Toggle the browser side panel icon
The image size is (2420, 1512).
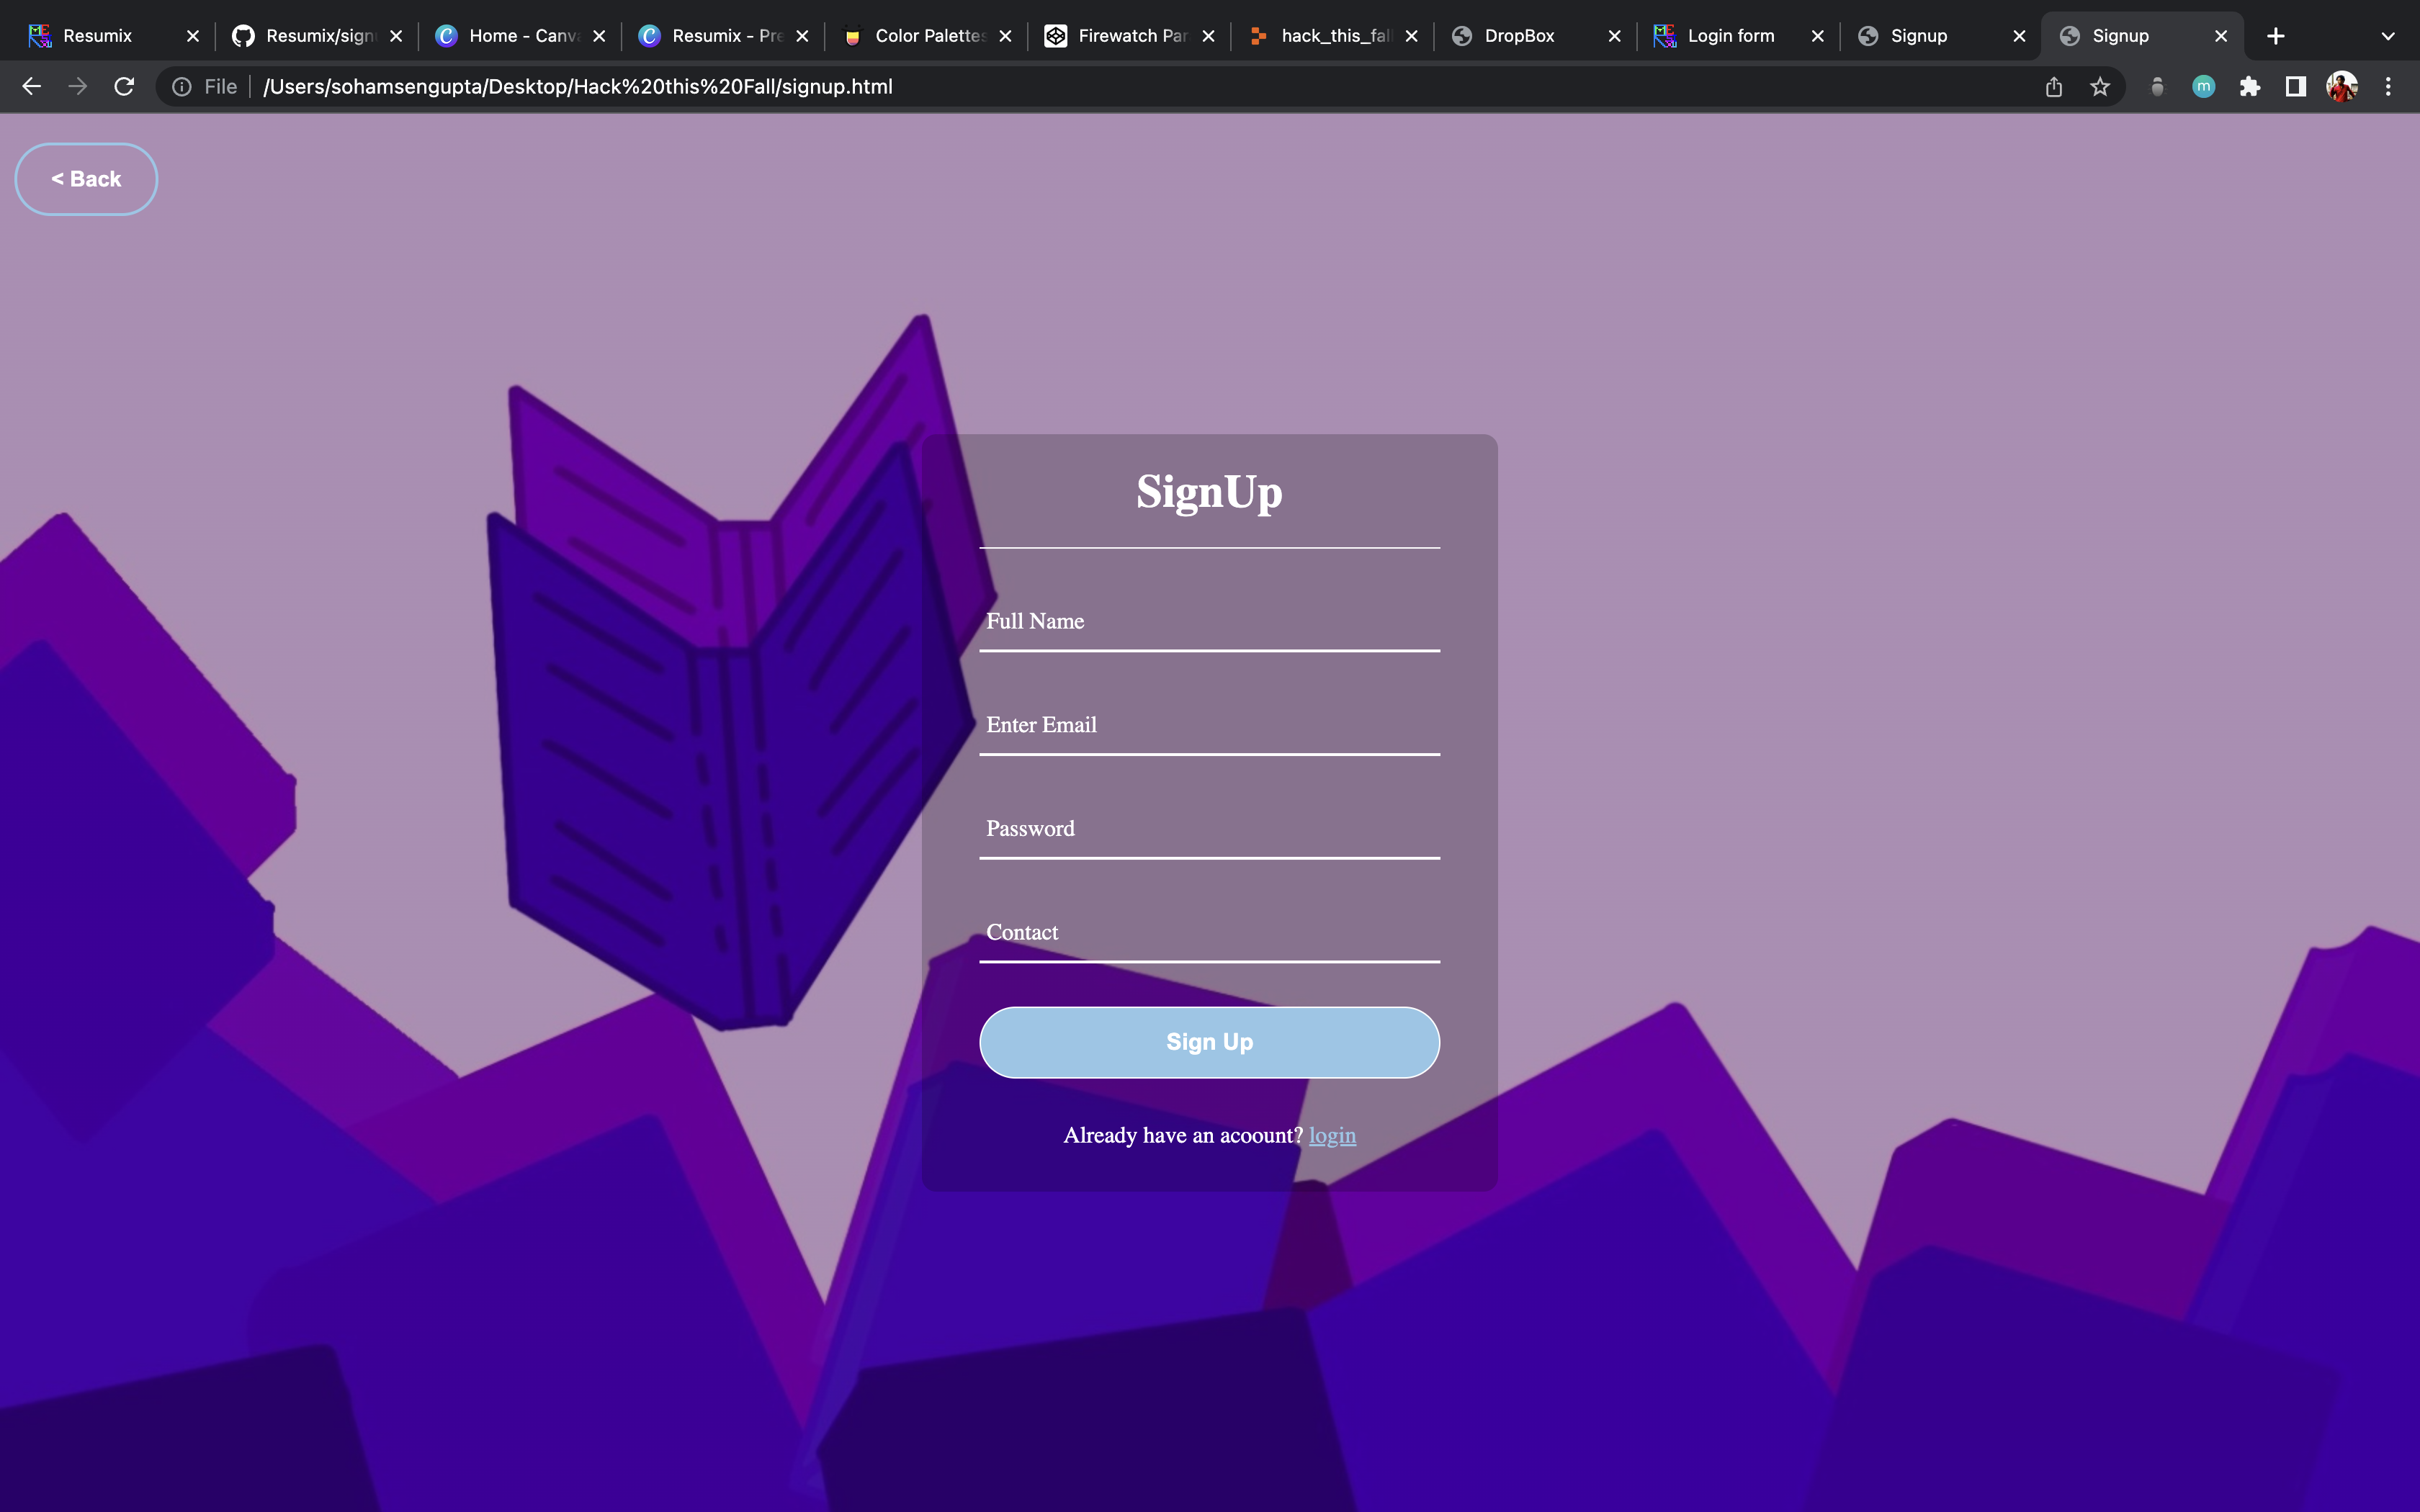[x=2296, y=87]
